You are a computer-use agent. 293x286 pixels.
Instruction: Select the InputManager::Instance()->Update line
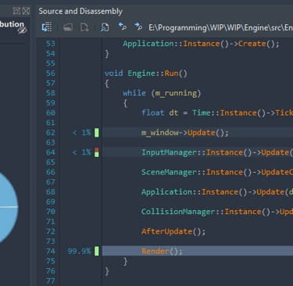198,152
